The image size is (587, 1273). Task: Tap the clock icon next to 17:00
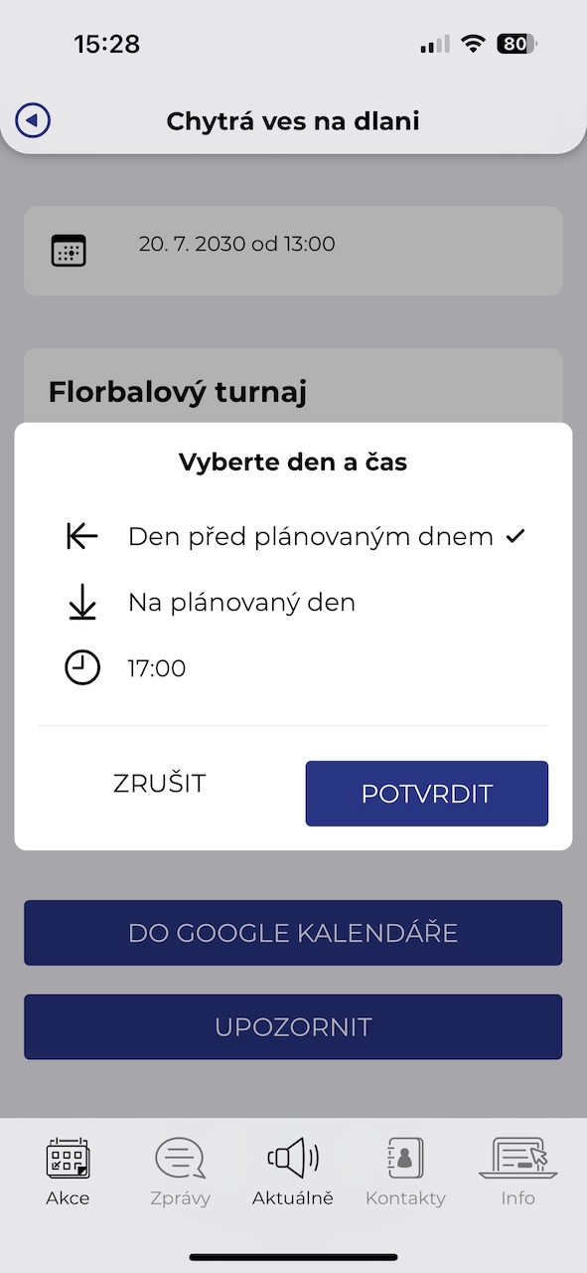tap(82, 667)
